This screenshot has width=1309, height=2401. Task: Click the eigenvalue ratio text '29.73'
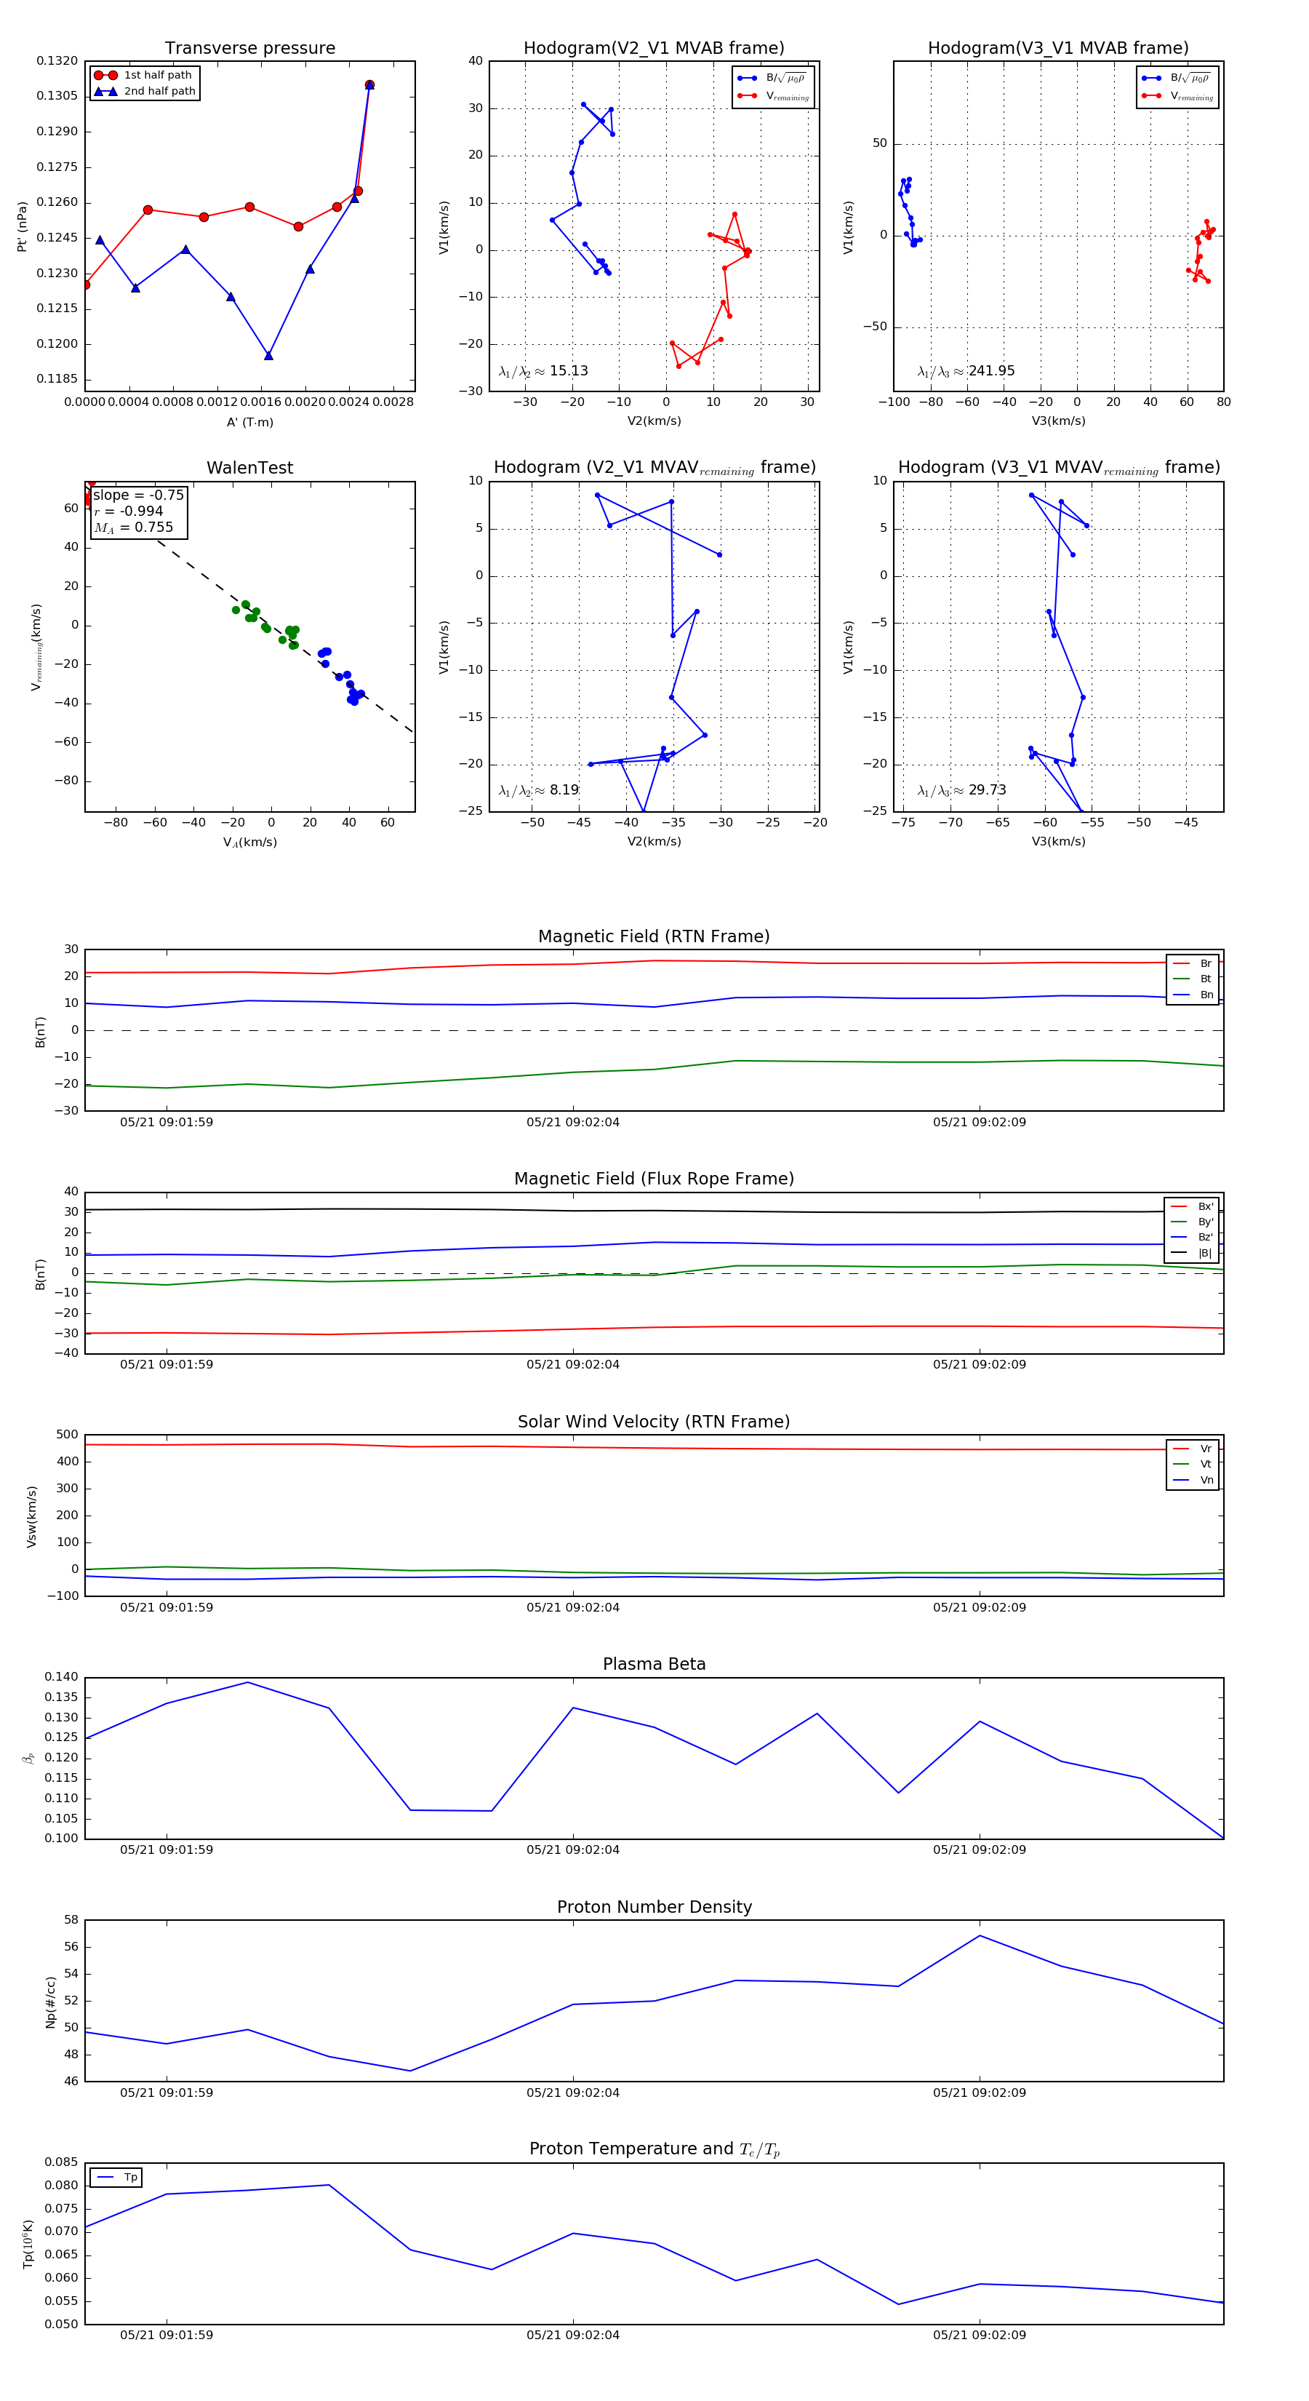pyautogui.click(x=988, y=790)
